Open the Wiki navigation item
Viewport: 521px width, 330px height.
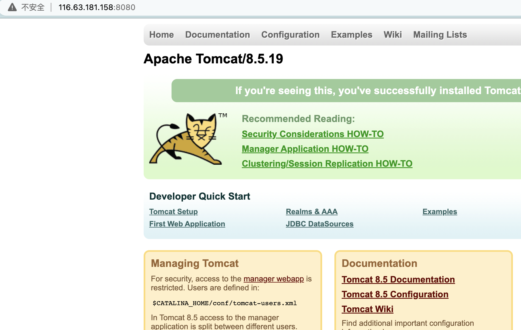pyautogui.click(x=393, y=35)
